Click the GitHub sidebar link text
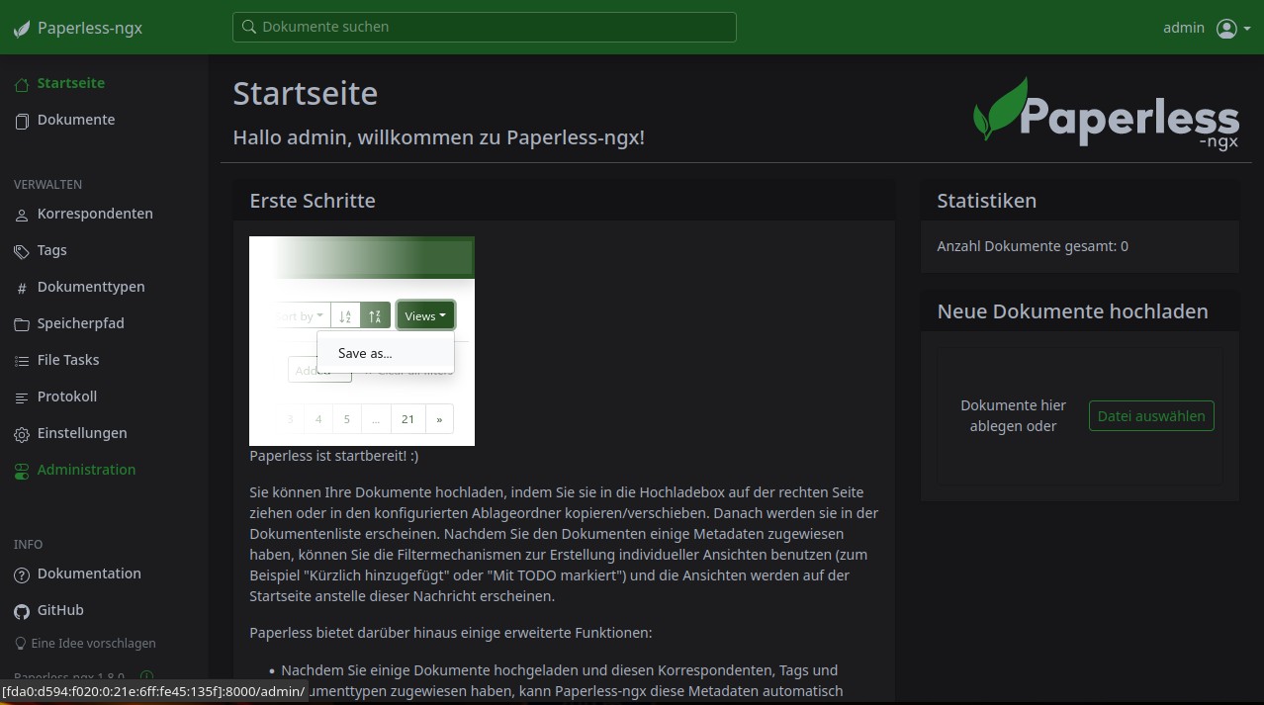 pos(60,611)
